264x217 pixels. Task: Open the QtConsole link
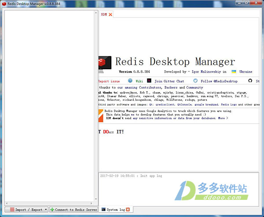point(184,104)
